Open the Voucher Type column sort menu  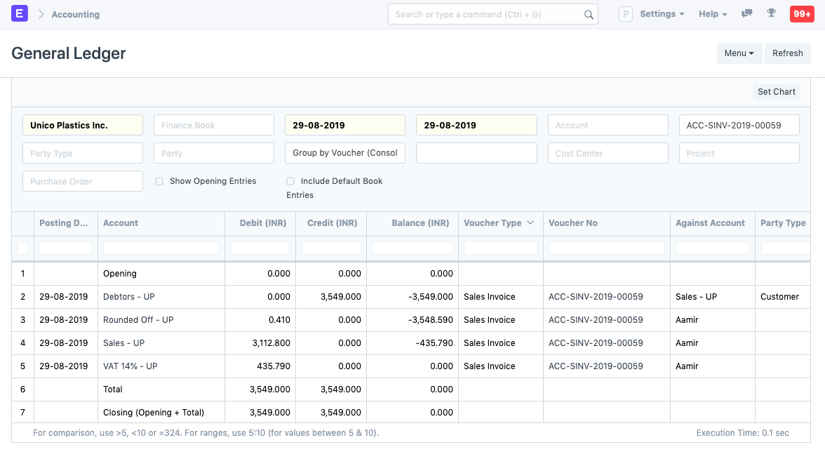point(530,222)
